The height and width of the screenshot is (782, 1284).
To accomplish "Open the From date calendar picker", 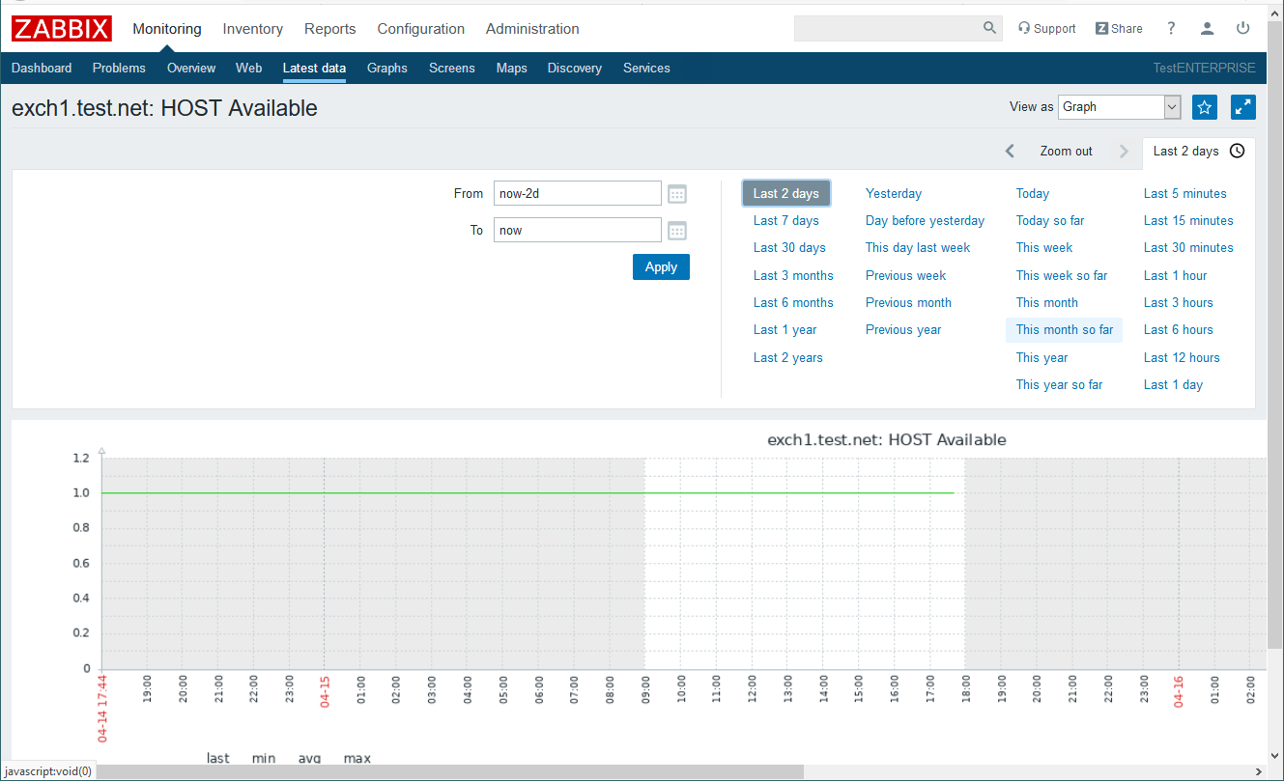I will coord(677,194).
